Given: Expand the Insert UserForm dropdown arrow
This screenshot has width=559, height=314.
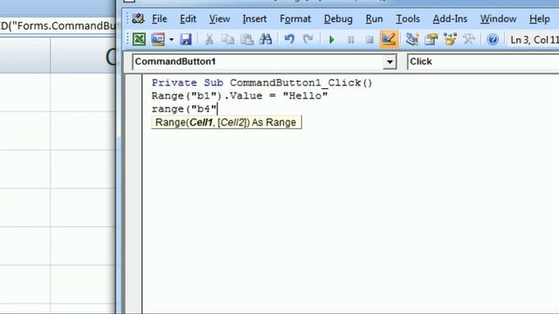Looking at the screenshot, I should 171,39.
